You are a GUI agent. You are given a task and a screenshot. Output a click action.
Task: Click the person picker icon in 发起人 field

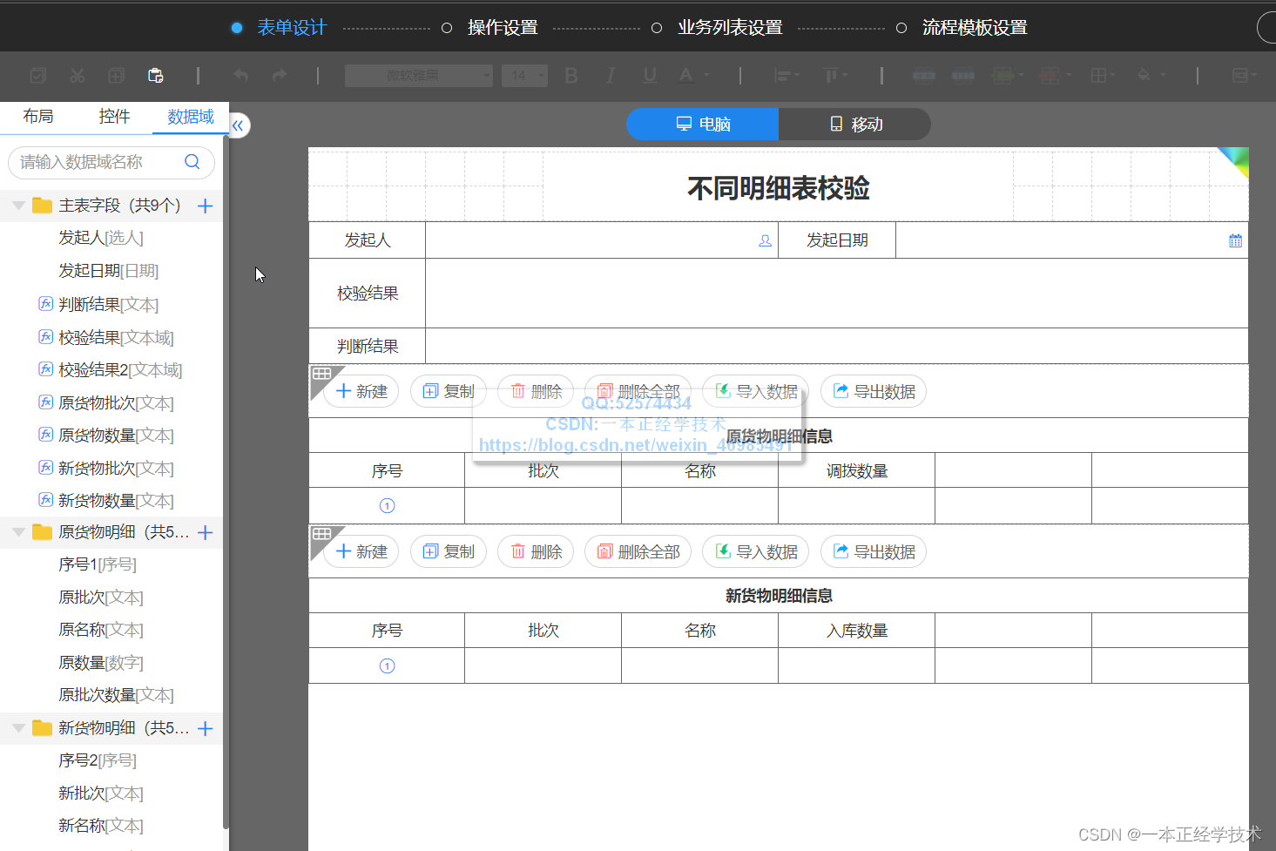point(765,241)
